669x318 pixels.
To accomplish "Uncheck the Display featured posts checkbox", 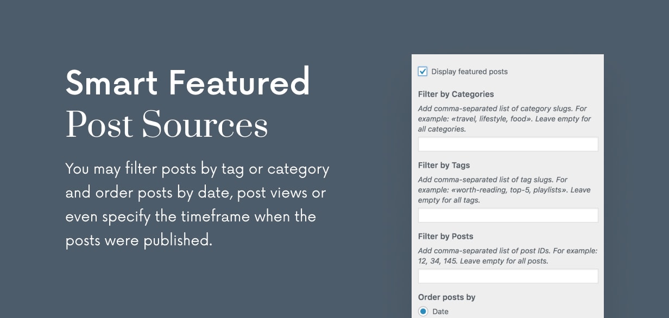I will click(422, 71).
